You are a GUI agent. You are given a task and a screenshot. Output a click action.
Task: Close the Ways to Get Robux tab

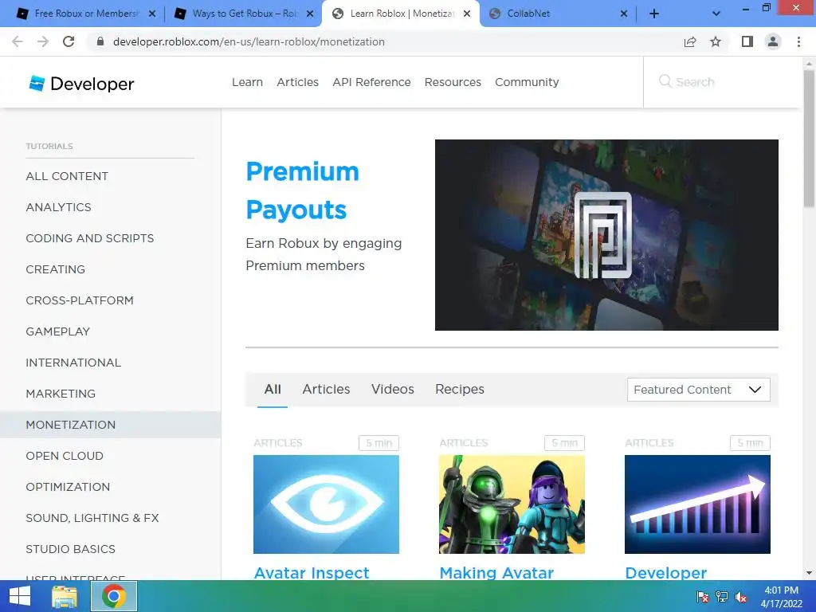click(x=310, y=14)
